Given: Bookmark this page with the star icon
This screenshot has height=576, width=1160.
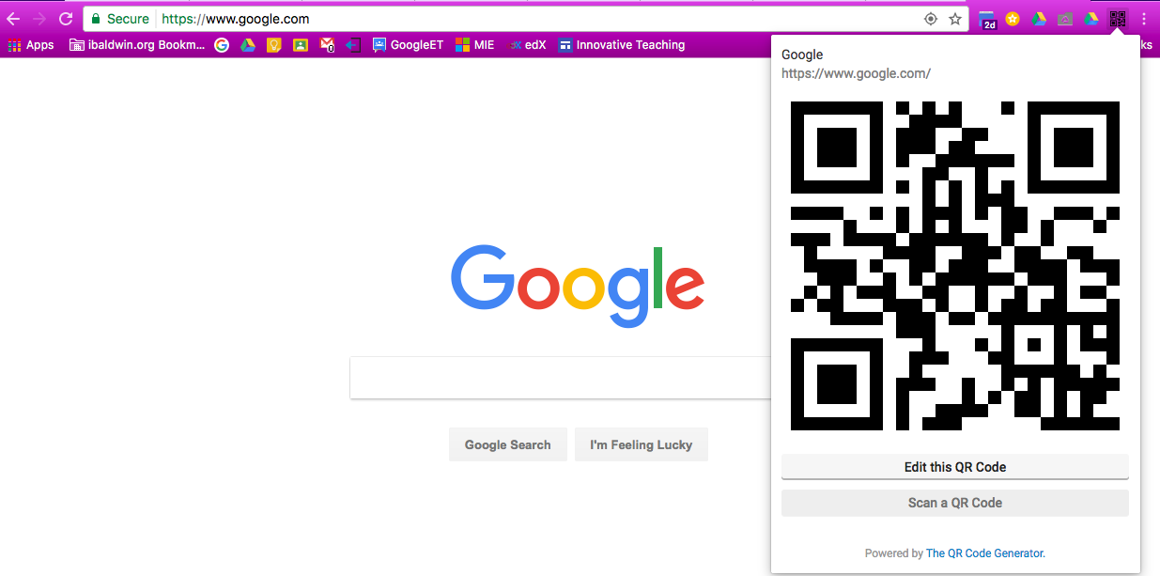Looking at the screenshot, I should 955,19.
